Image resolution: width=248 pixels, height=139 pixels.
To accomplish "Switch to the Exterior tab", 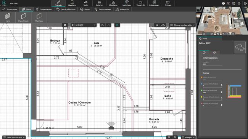I will coord(99,3).
